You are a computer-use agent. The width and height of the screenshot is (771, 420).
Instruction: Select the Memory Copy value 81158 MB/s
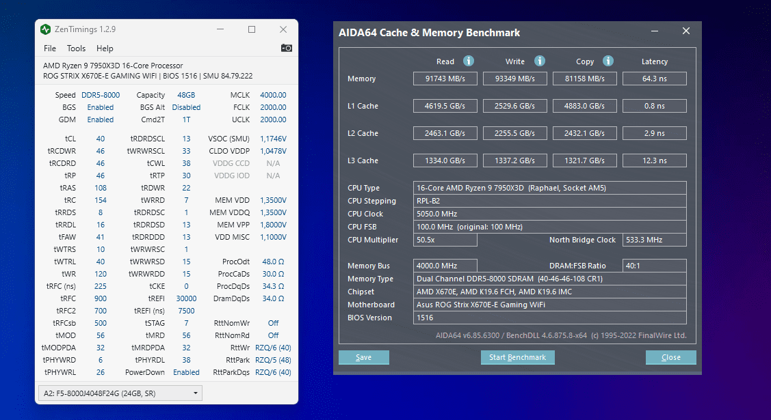[x=585, y=79]
